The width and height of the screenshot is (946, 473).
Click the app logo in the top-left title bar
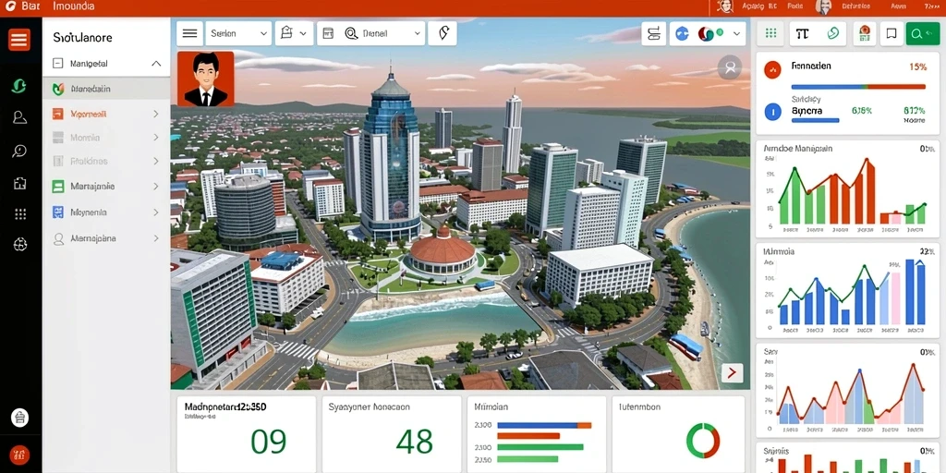[10, 6]
